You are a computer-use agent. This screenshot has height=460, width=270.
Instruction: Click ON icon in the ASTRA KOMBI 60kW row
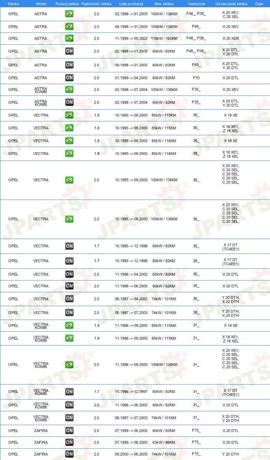69,102
